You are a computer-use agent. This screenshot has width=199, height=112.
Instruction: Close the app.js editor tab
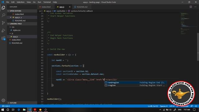70,7
